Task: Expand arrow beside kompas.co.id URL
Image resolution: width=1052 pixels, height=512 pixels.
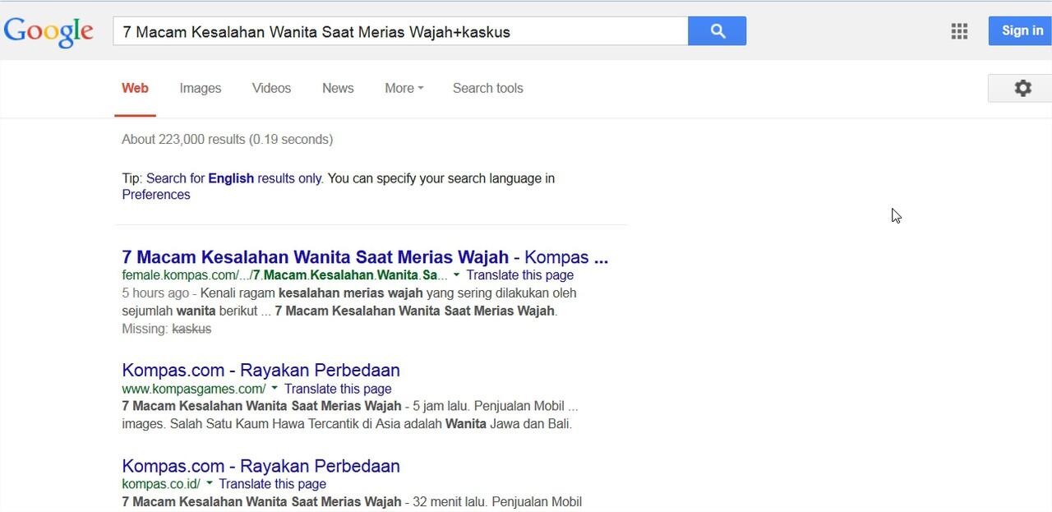Action: [209, 484]
